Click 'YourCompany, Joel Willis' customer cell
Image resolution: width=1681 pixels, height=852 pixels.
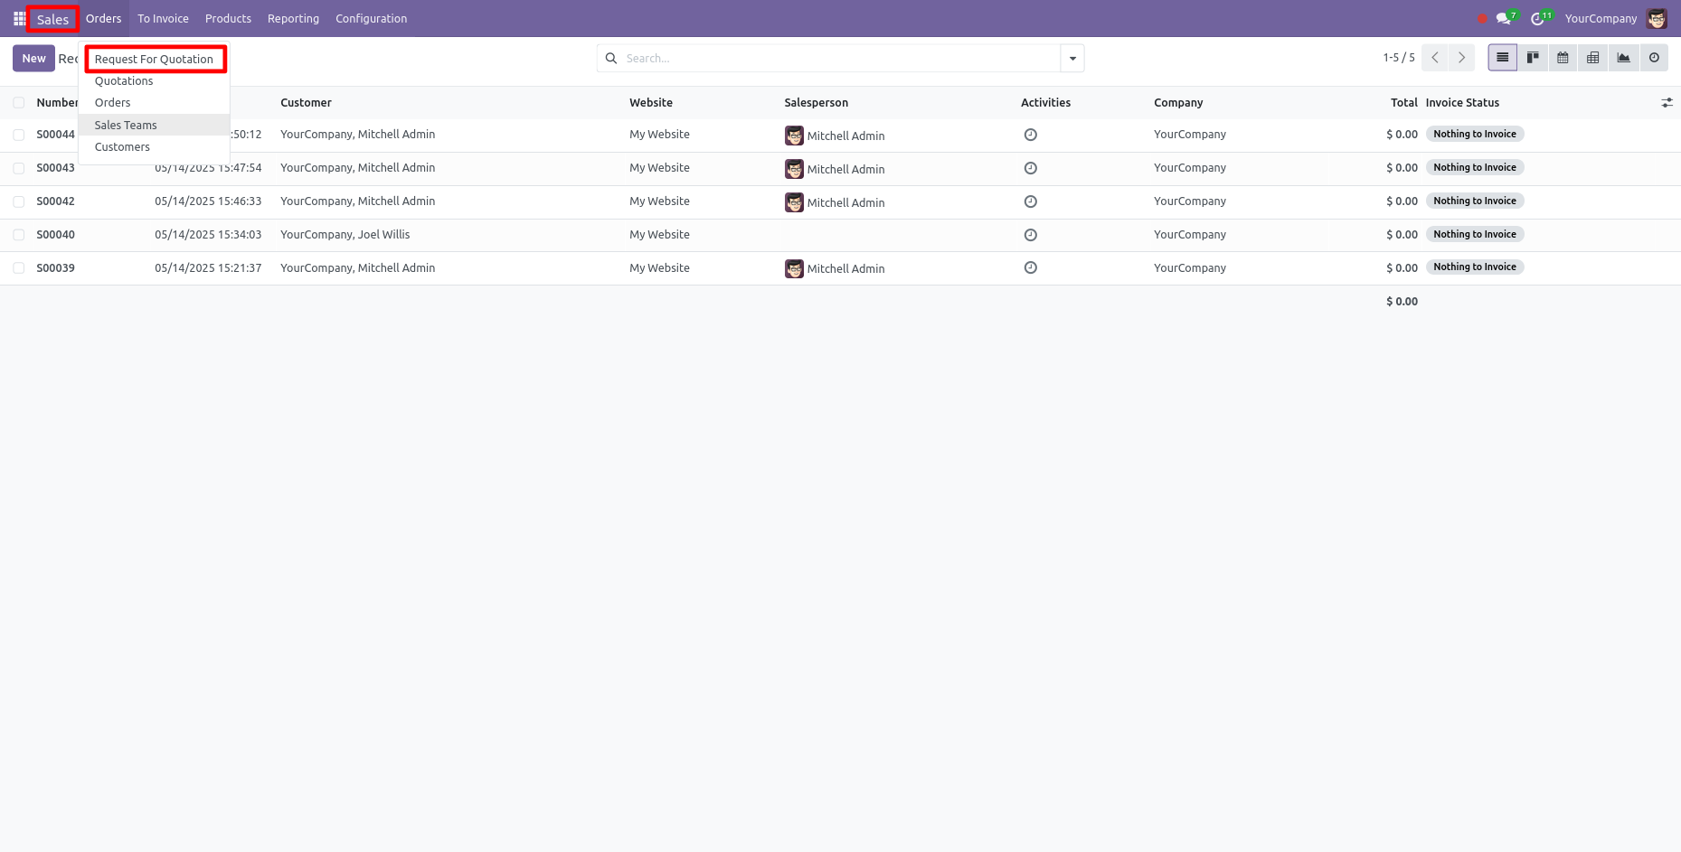[345, 235]
